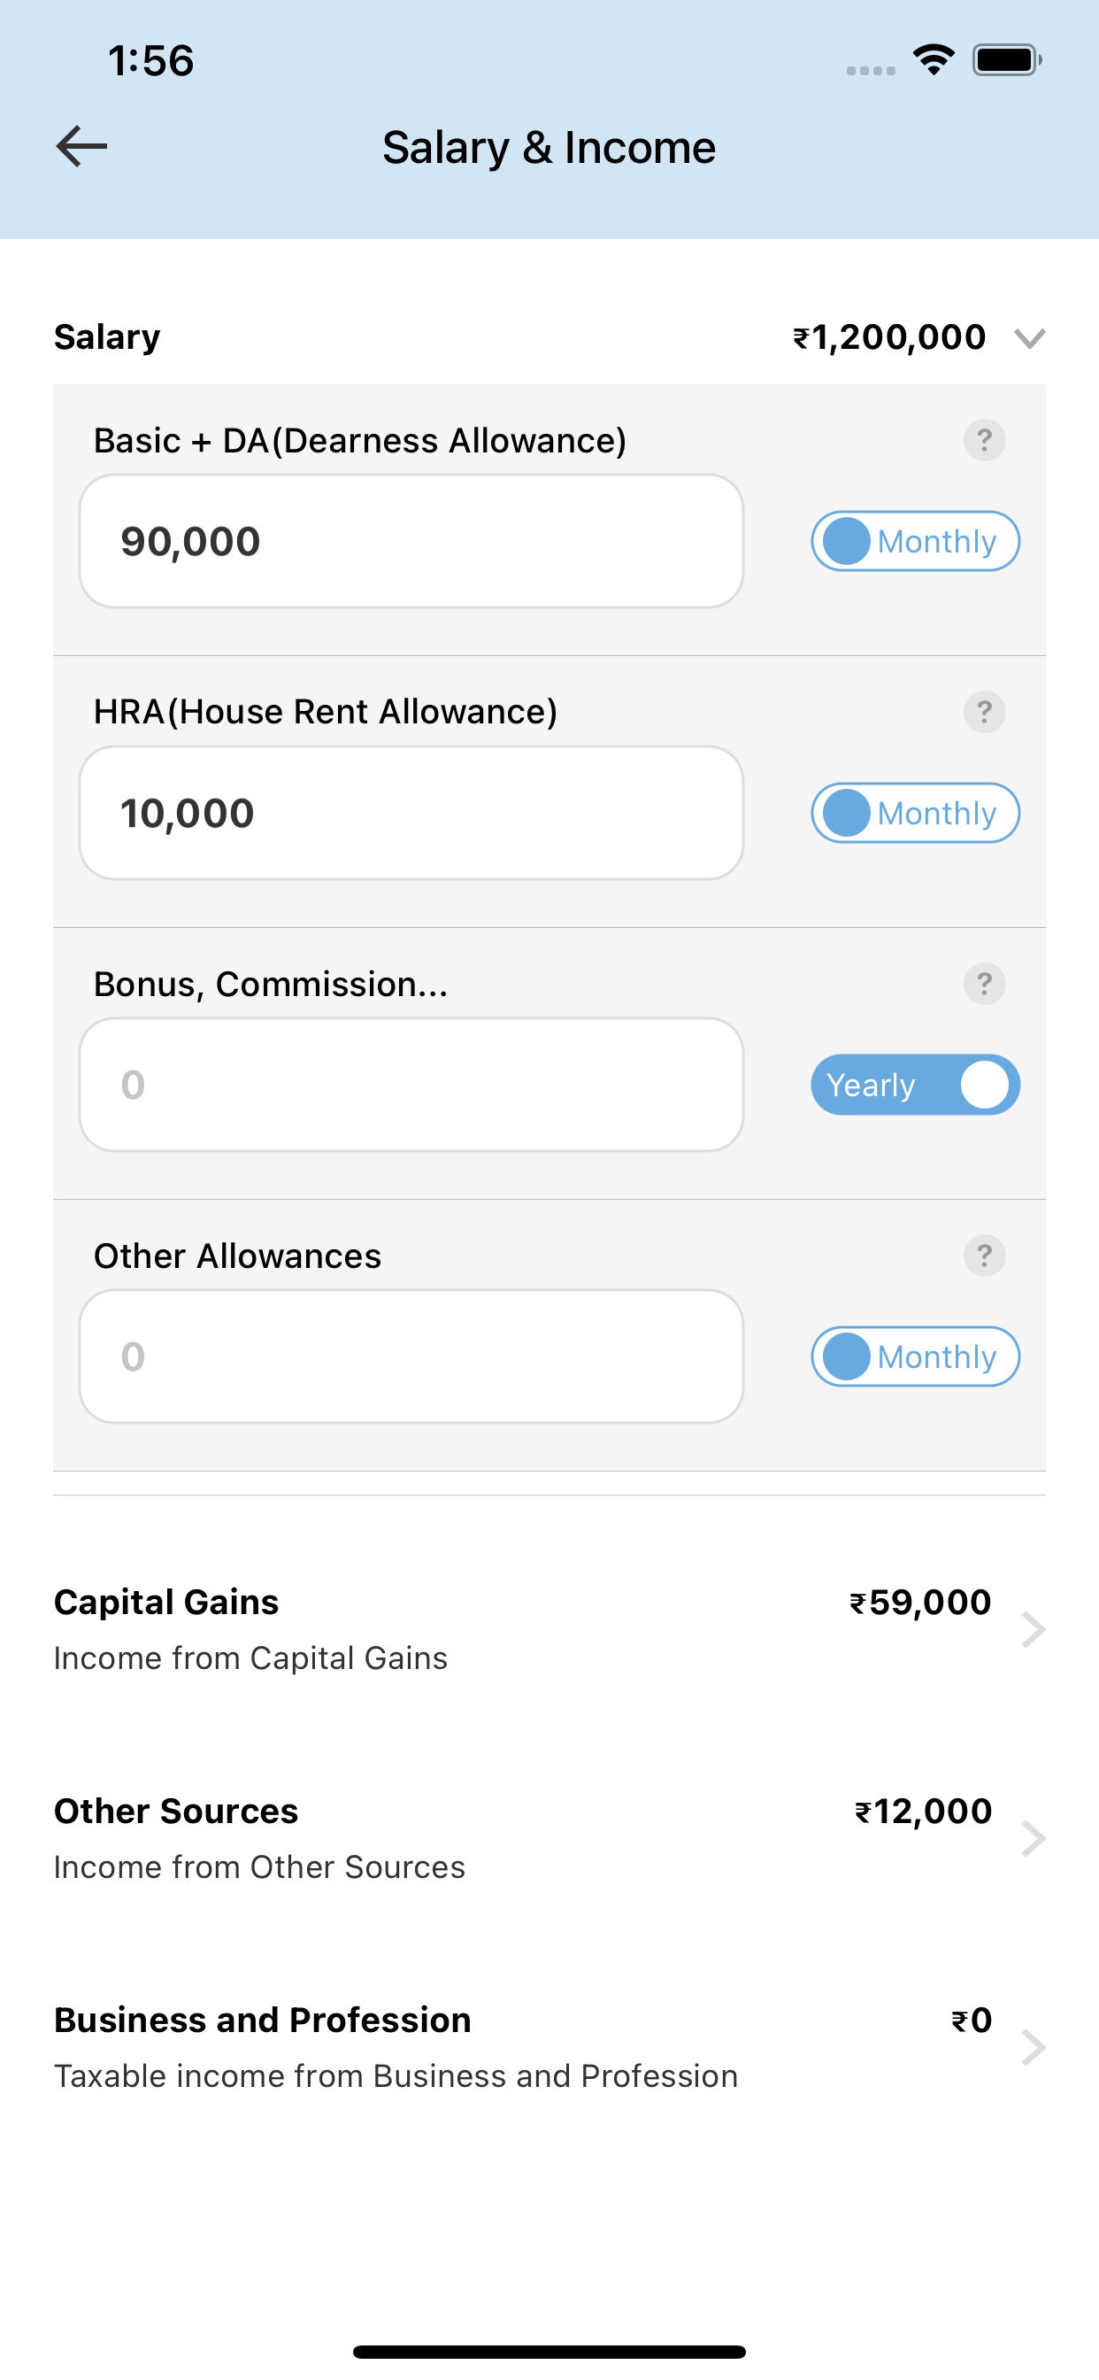Image resolution: width=1099 pixels, height=2380 pixels.
Task: Switch Bonus toggle from Yearly
Action: coord(915,1085)
